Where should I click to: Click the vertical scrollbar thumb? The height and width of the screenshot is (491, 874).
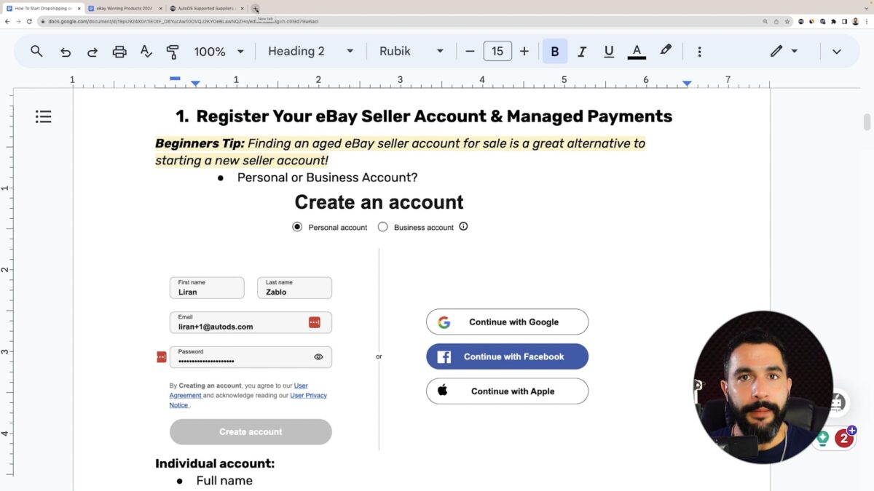click(x=867, y=122)
